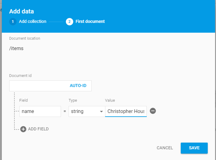Screen dimensions: 216x160
Task: Click the plus icon beside ADD FIELD
Action: coord(23,129)
